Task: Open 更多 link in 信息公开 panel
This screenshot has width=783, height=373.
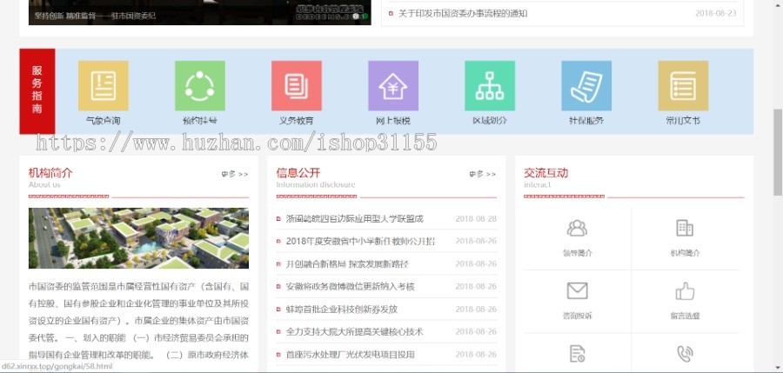Action: pyautogui.click(x=482, y=174)
